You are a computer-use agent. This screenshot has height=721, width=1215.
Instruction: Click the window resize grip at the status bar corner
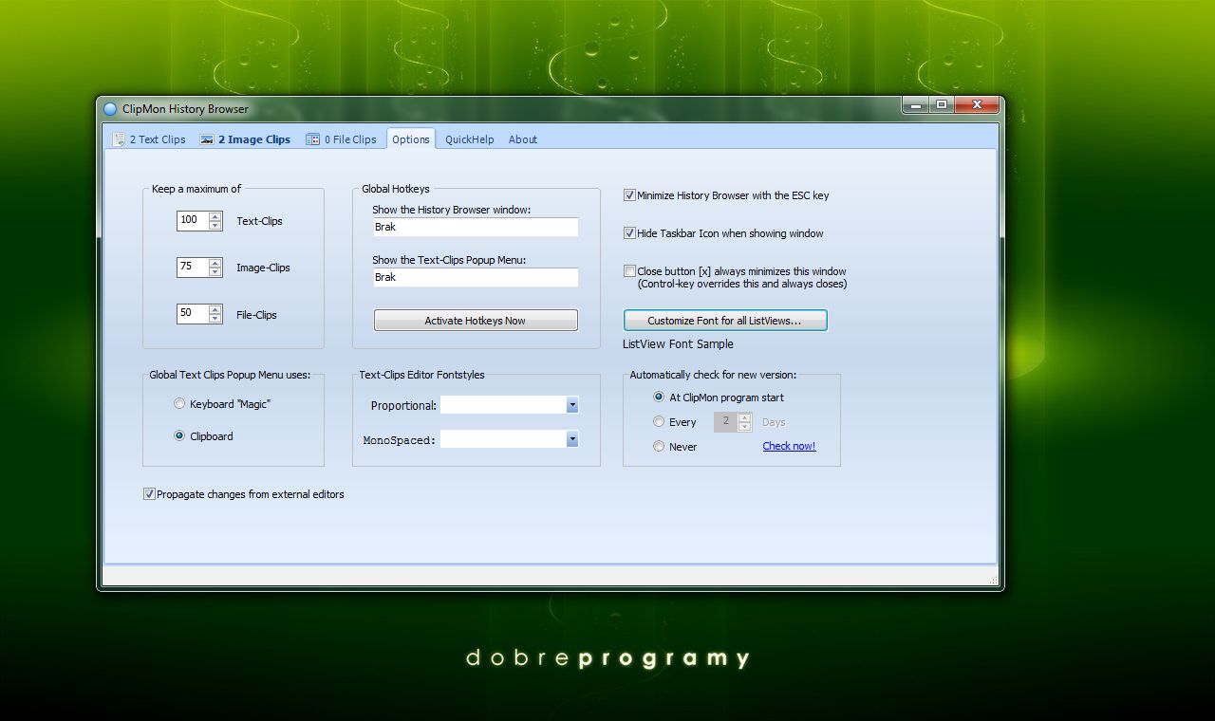992,579
